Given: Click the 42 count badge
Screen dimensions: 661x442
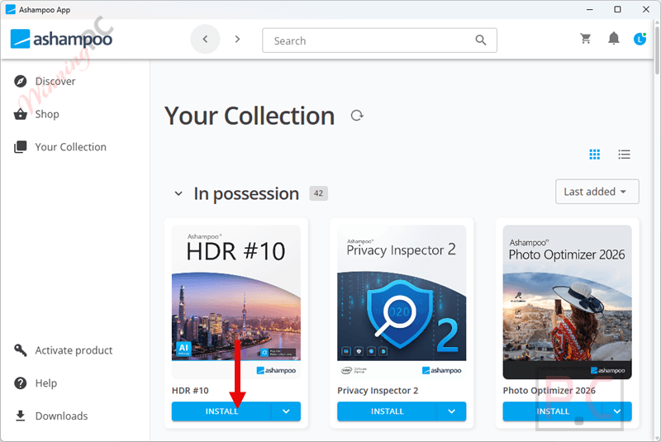Looking at the screenshot, I should 319,193.
